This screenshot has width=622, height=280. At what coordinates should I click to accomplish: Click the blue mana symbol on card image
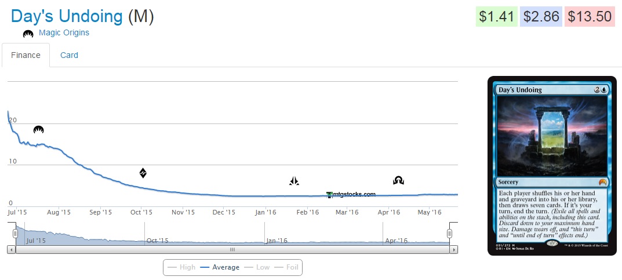[x=603, y=90]
